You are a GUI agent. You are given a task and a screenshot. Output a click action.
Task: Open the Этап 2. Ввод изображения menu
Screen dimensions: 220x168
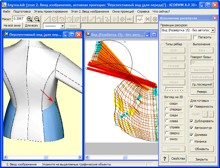90,11
